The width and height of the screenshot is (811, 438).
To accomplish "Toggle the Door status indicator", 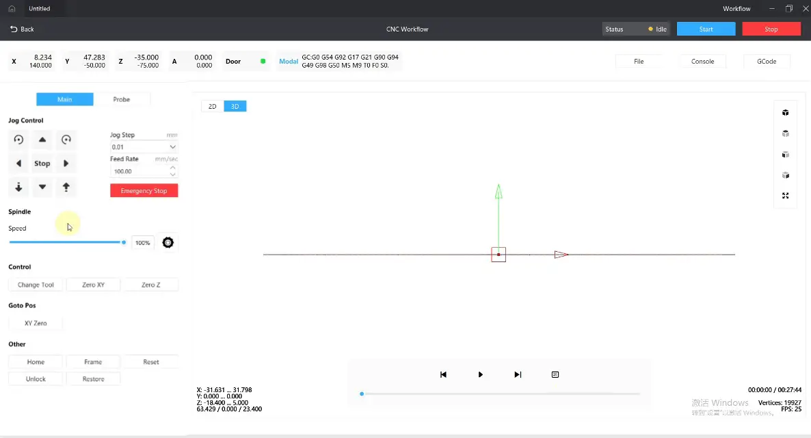I will click(x=263, y=61).
